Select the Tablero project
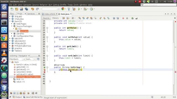The image size is (177, 99). pos(18,51)
